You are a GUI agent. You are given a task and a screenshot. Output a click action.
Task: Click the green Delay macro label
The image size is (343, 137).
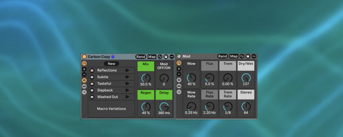click(164, 95)
